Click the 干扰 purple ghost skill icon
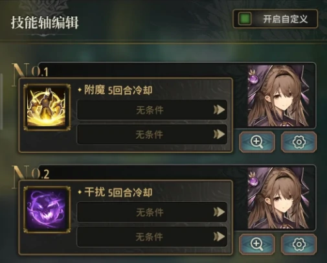The height and width of the screenshot is (263, 327). click(x=47, y=209)
